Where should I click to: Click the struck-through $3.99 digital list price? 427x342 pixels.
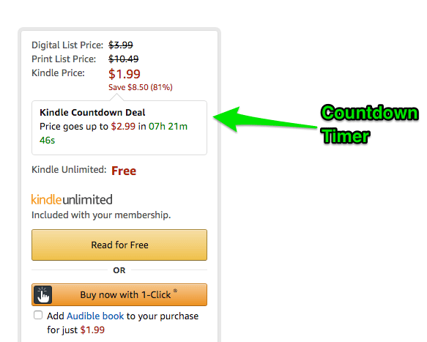(121, 45)
